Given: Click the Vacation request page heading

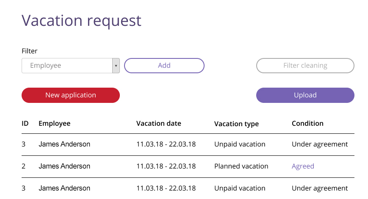Looking at the screenshot, I should point(81,21).
